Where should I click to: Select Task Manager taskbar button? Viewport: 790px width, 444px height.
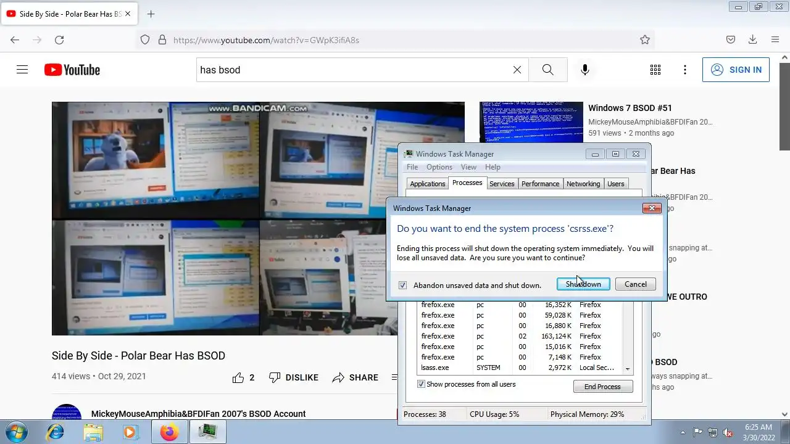click(208, 432)
